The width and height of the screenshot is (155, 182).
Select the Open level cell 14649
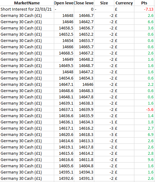click(64, 59)
